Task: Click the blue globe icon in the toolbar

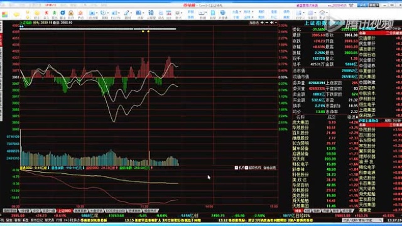Action: click(223, 13)
